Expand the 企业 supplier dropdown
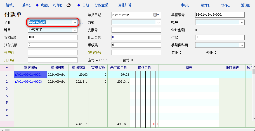 (x=75, y=22)
